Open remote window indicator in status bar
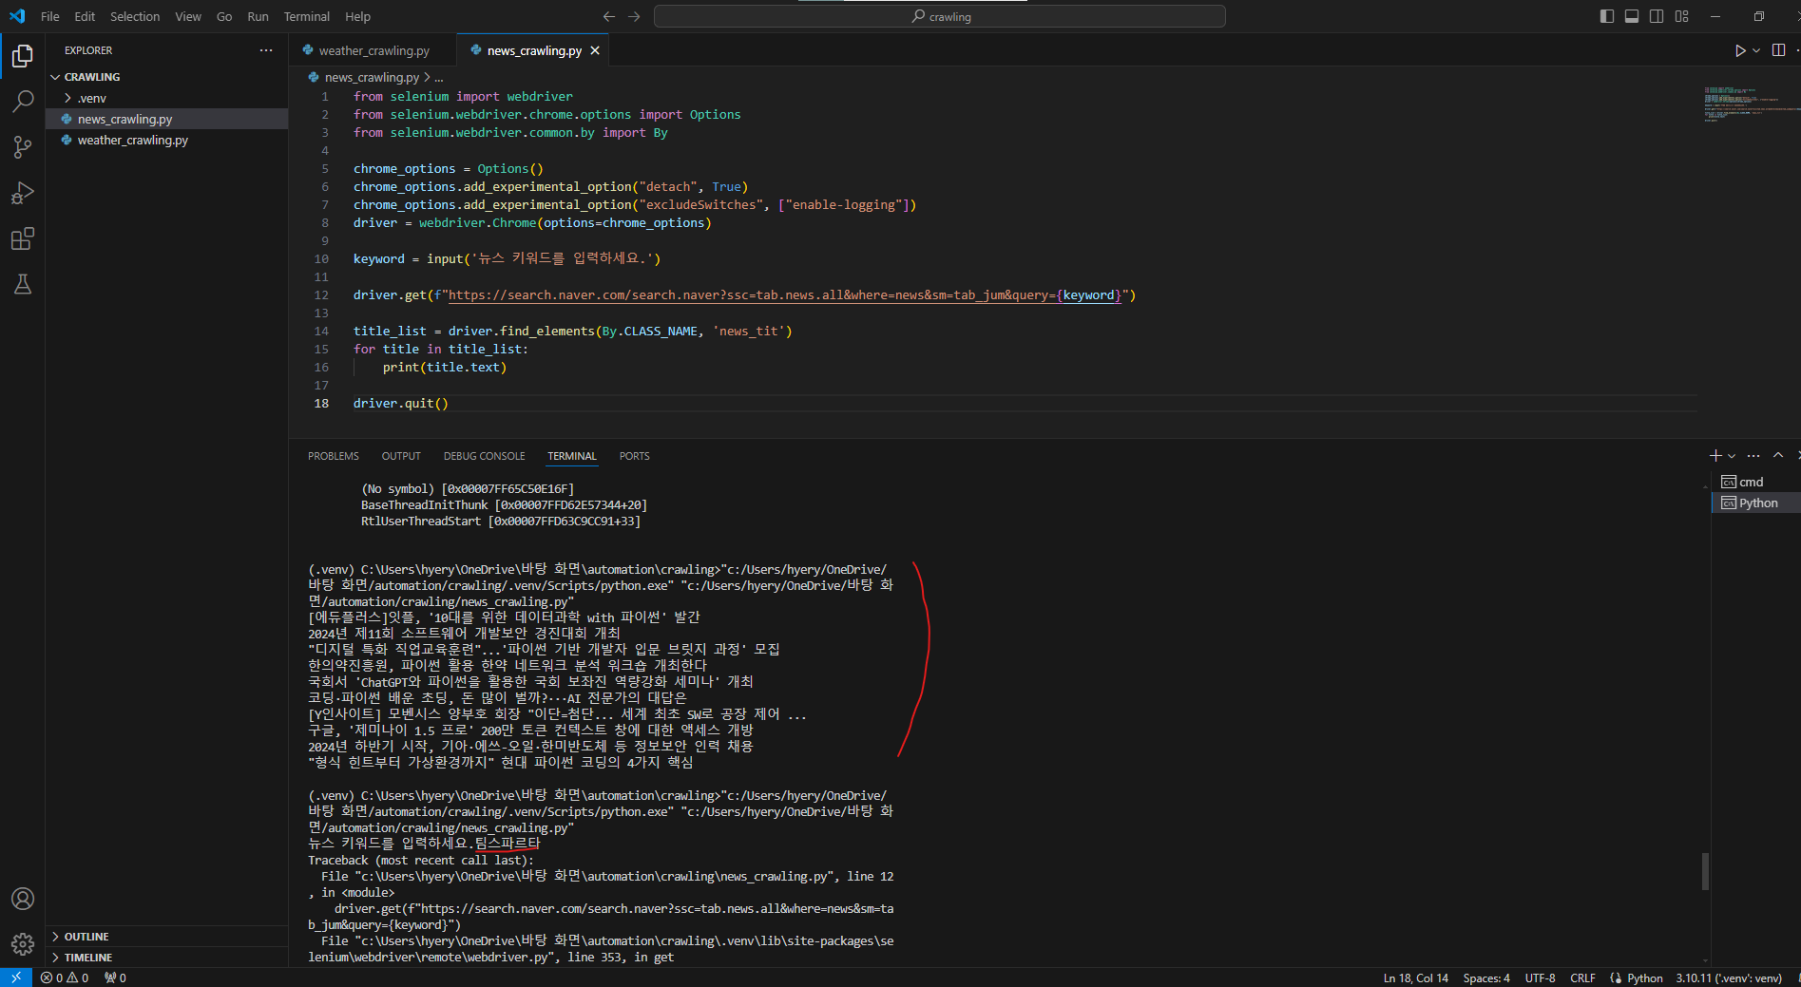The height and width of the screenshot is (987, 1801). coord(16,978)
